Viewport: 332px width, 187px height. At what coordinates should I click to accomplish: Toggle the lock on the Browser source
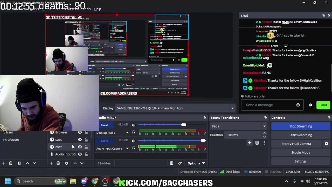pyautogui.click(x=86, y=132)
